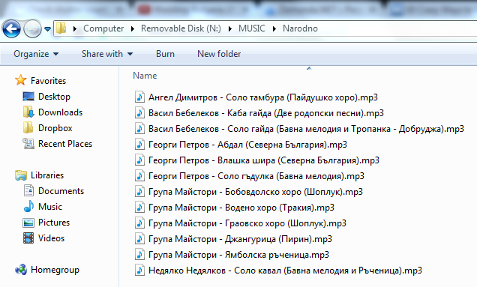Click the Favorites star icon
The width and height of the screenshot is (477, 287).
click(x=21, y=80)
